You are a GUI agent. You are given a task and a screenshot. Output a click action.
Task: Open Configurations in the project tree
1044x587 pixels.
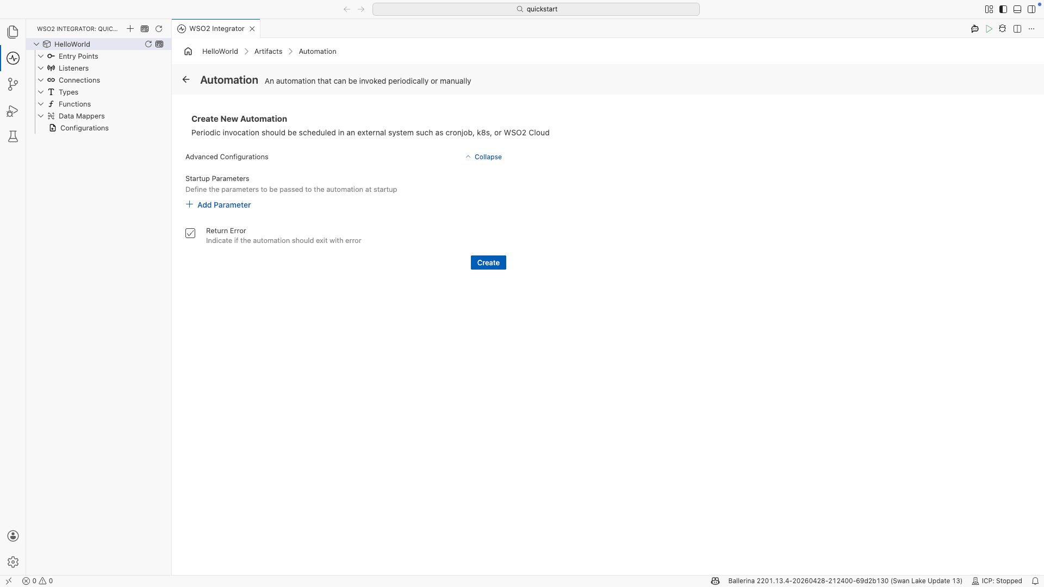point(84,128)
